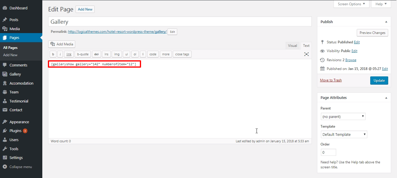Click the Plugins plug icon

click(x=5, y=131)
